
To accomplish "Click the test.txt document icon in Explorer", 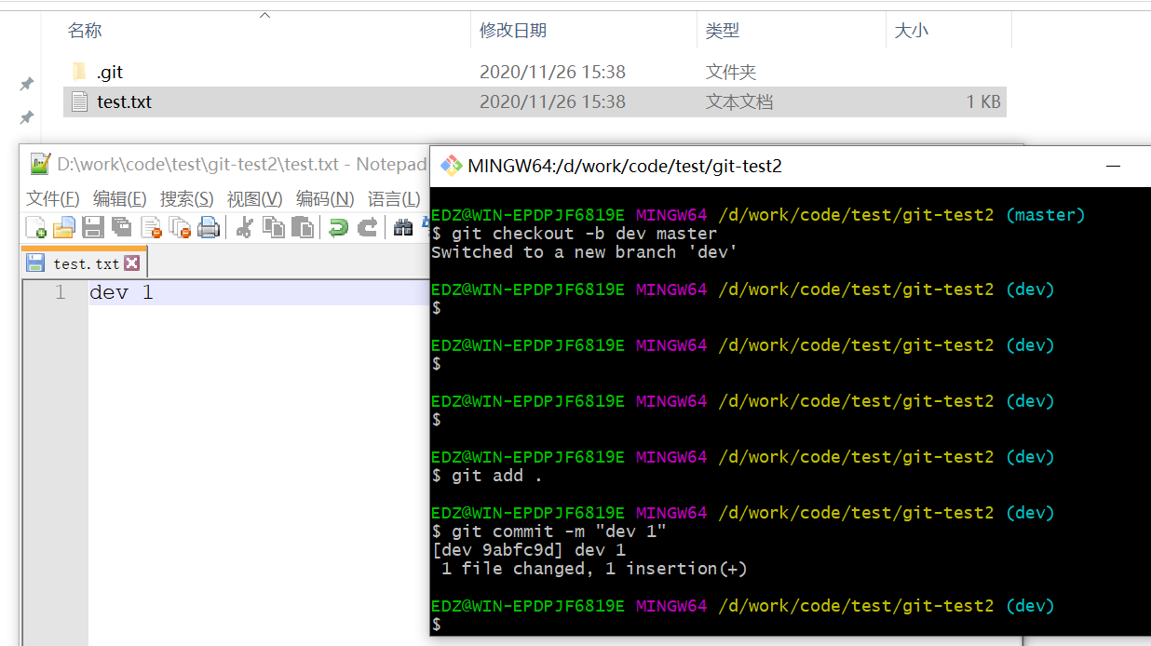I will coord(79,101).
